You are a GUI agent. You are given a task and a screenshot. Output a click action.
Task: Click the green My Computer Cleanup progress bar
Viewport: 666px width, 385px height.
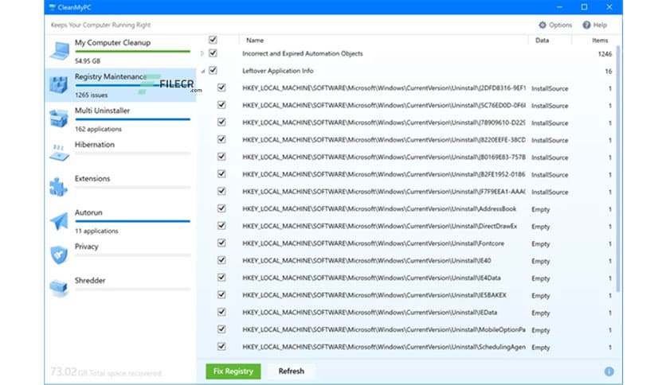click(132, 52)
